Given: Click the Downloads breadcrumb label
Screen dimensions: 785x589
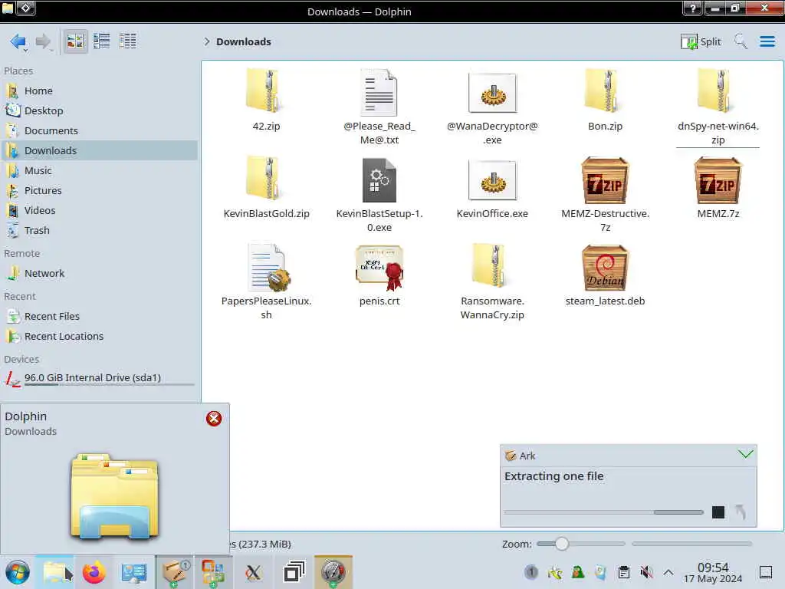Looking at the screenshot, I should tap(243, 41).
